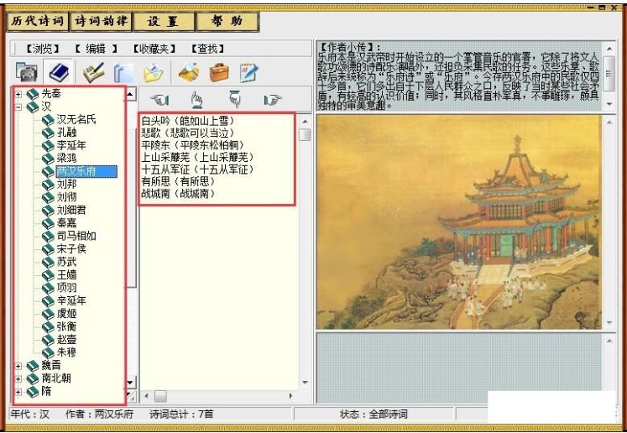The image size is (627, 433).
Task: Click the pavilion painting image
Action: (x=458, y=222)
